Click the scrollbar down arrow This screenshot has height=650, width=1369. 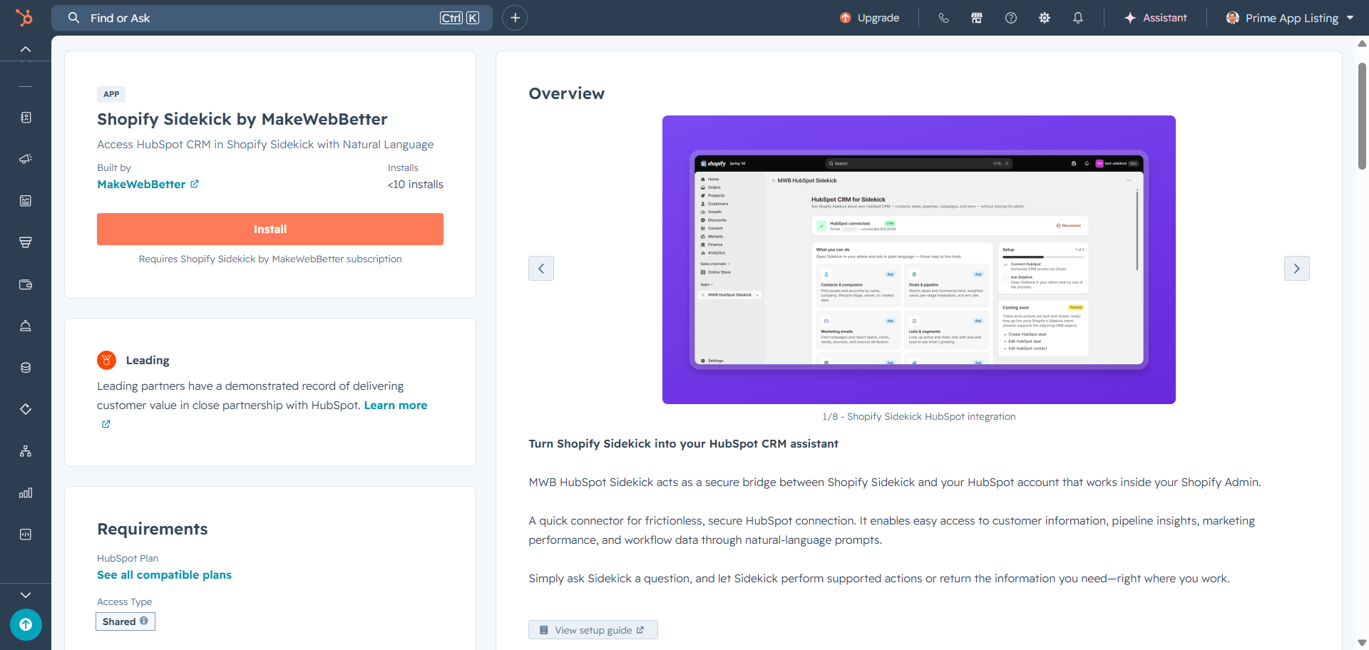click(x=1362, y=643)
